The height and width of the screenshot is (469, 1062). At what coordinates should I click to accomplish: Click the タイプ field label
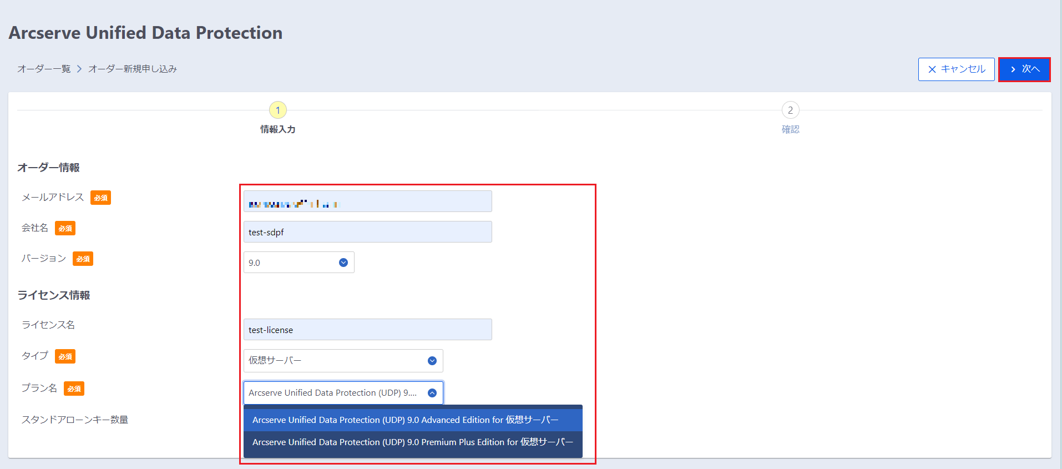tap(35, 356)
